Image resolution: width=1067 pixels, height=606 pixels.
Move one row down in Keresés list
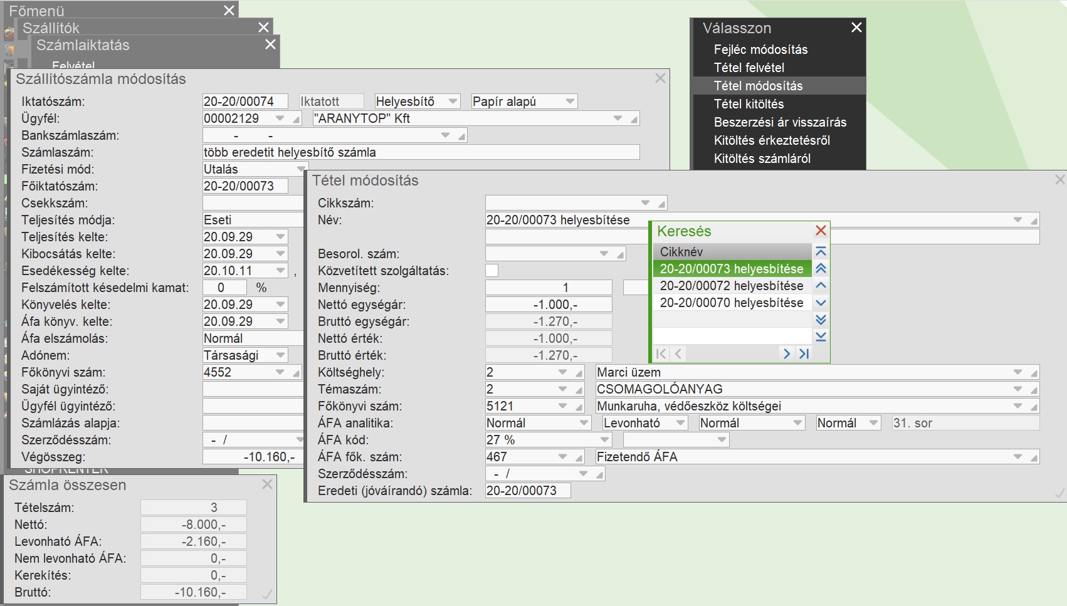(821, 303)
